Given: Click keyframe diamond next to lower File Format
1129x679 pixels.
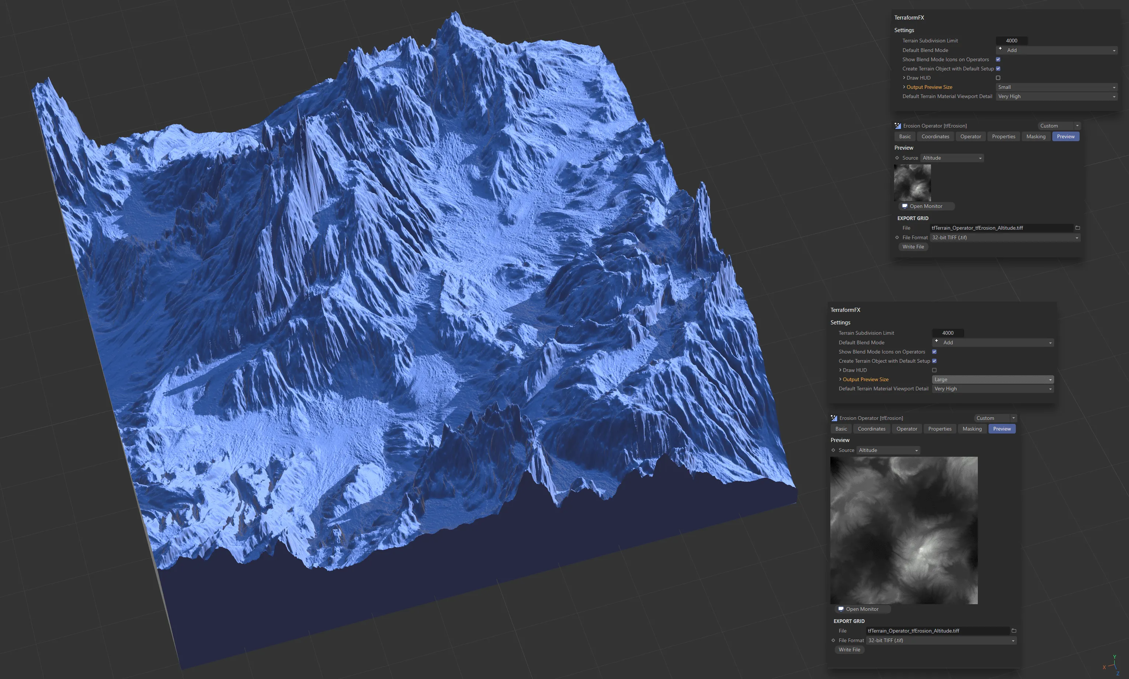Looking at the screenshot, I should 833,641.
